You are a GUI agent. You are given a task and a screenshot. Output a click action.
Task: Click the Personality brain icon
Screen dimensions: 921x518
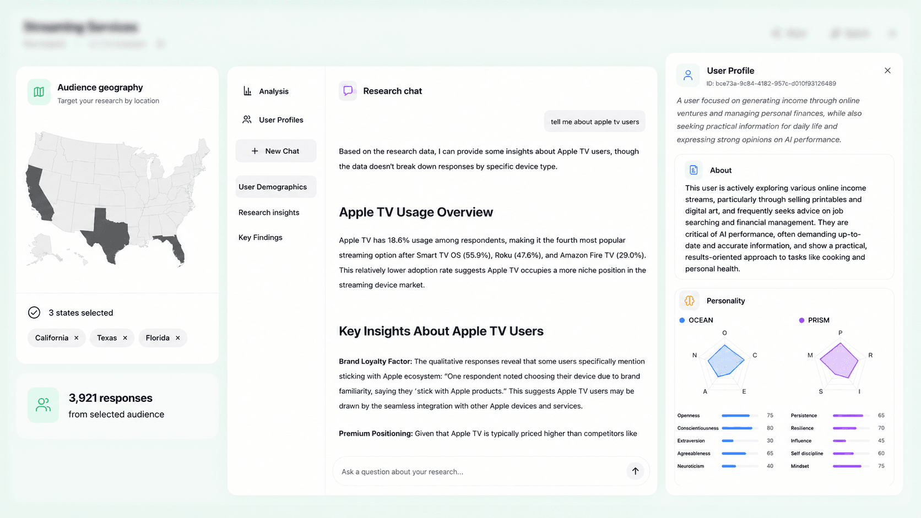[689, 301]
